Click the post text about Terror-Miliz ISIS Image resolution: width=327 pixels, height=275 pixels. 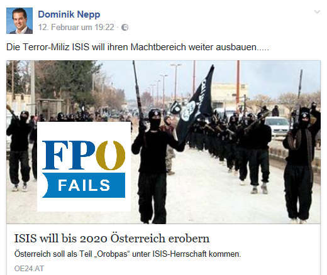pos(138,47)
